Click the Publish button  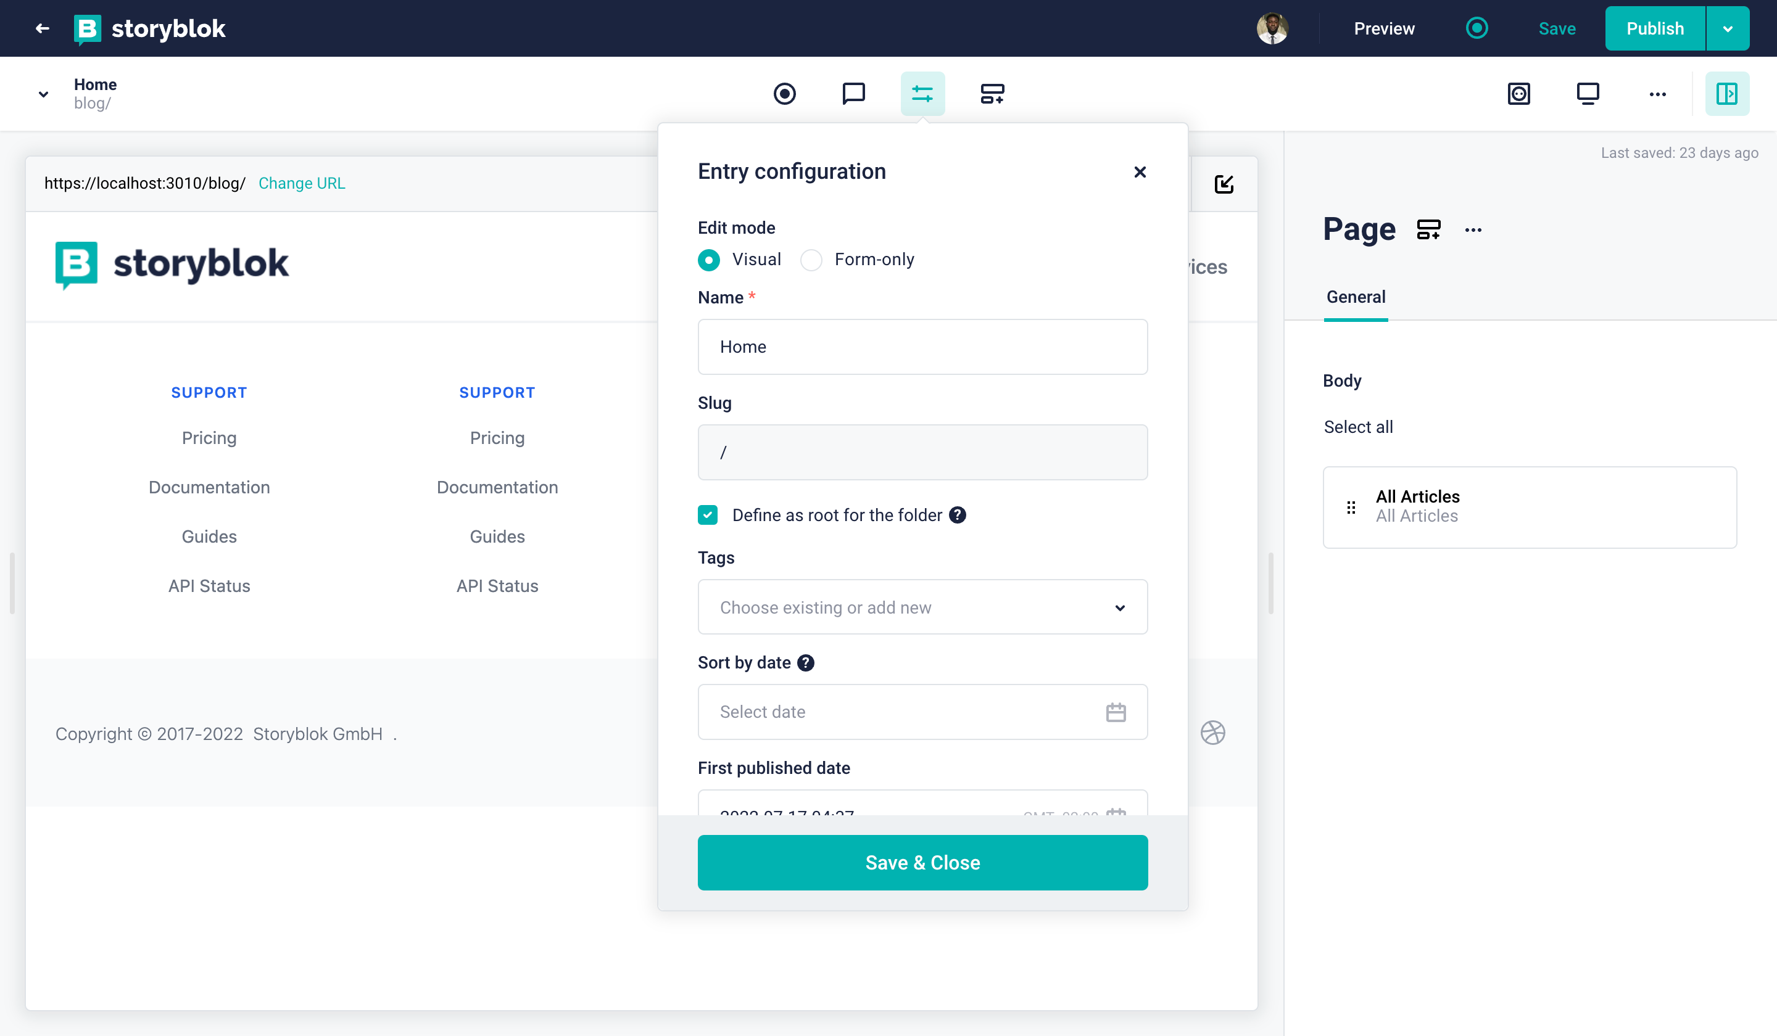pos(1655,29)
